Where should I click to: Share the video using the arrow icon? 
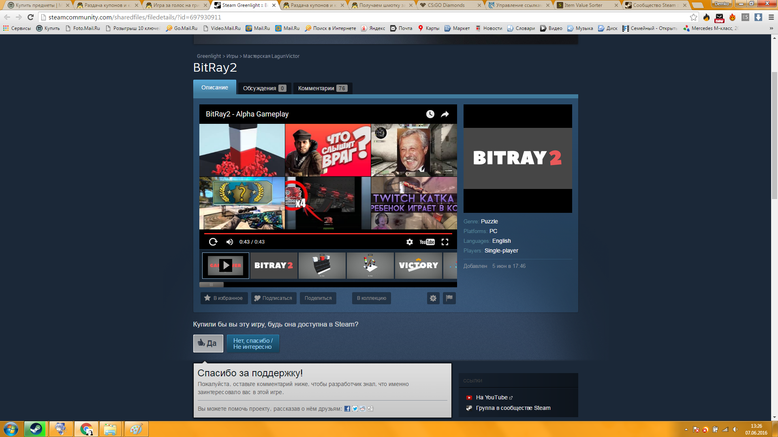tap(445, 114)
